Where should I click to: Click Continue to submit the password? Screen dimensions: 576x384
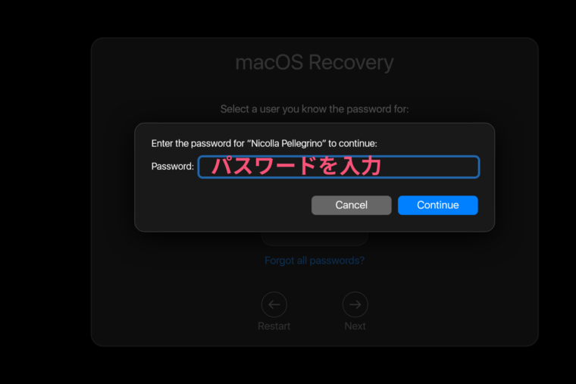pos(438,204)
